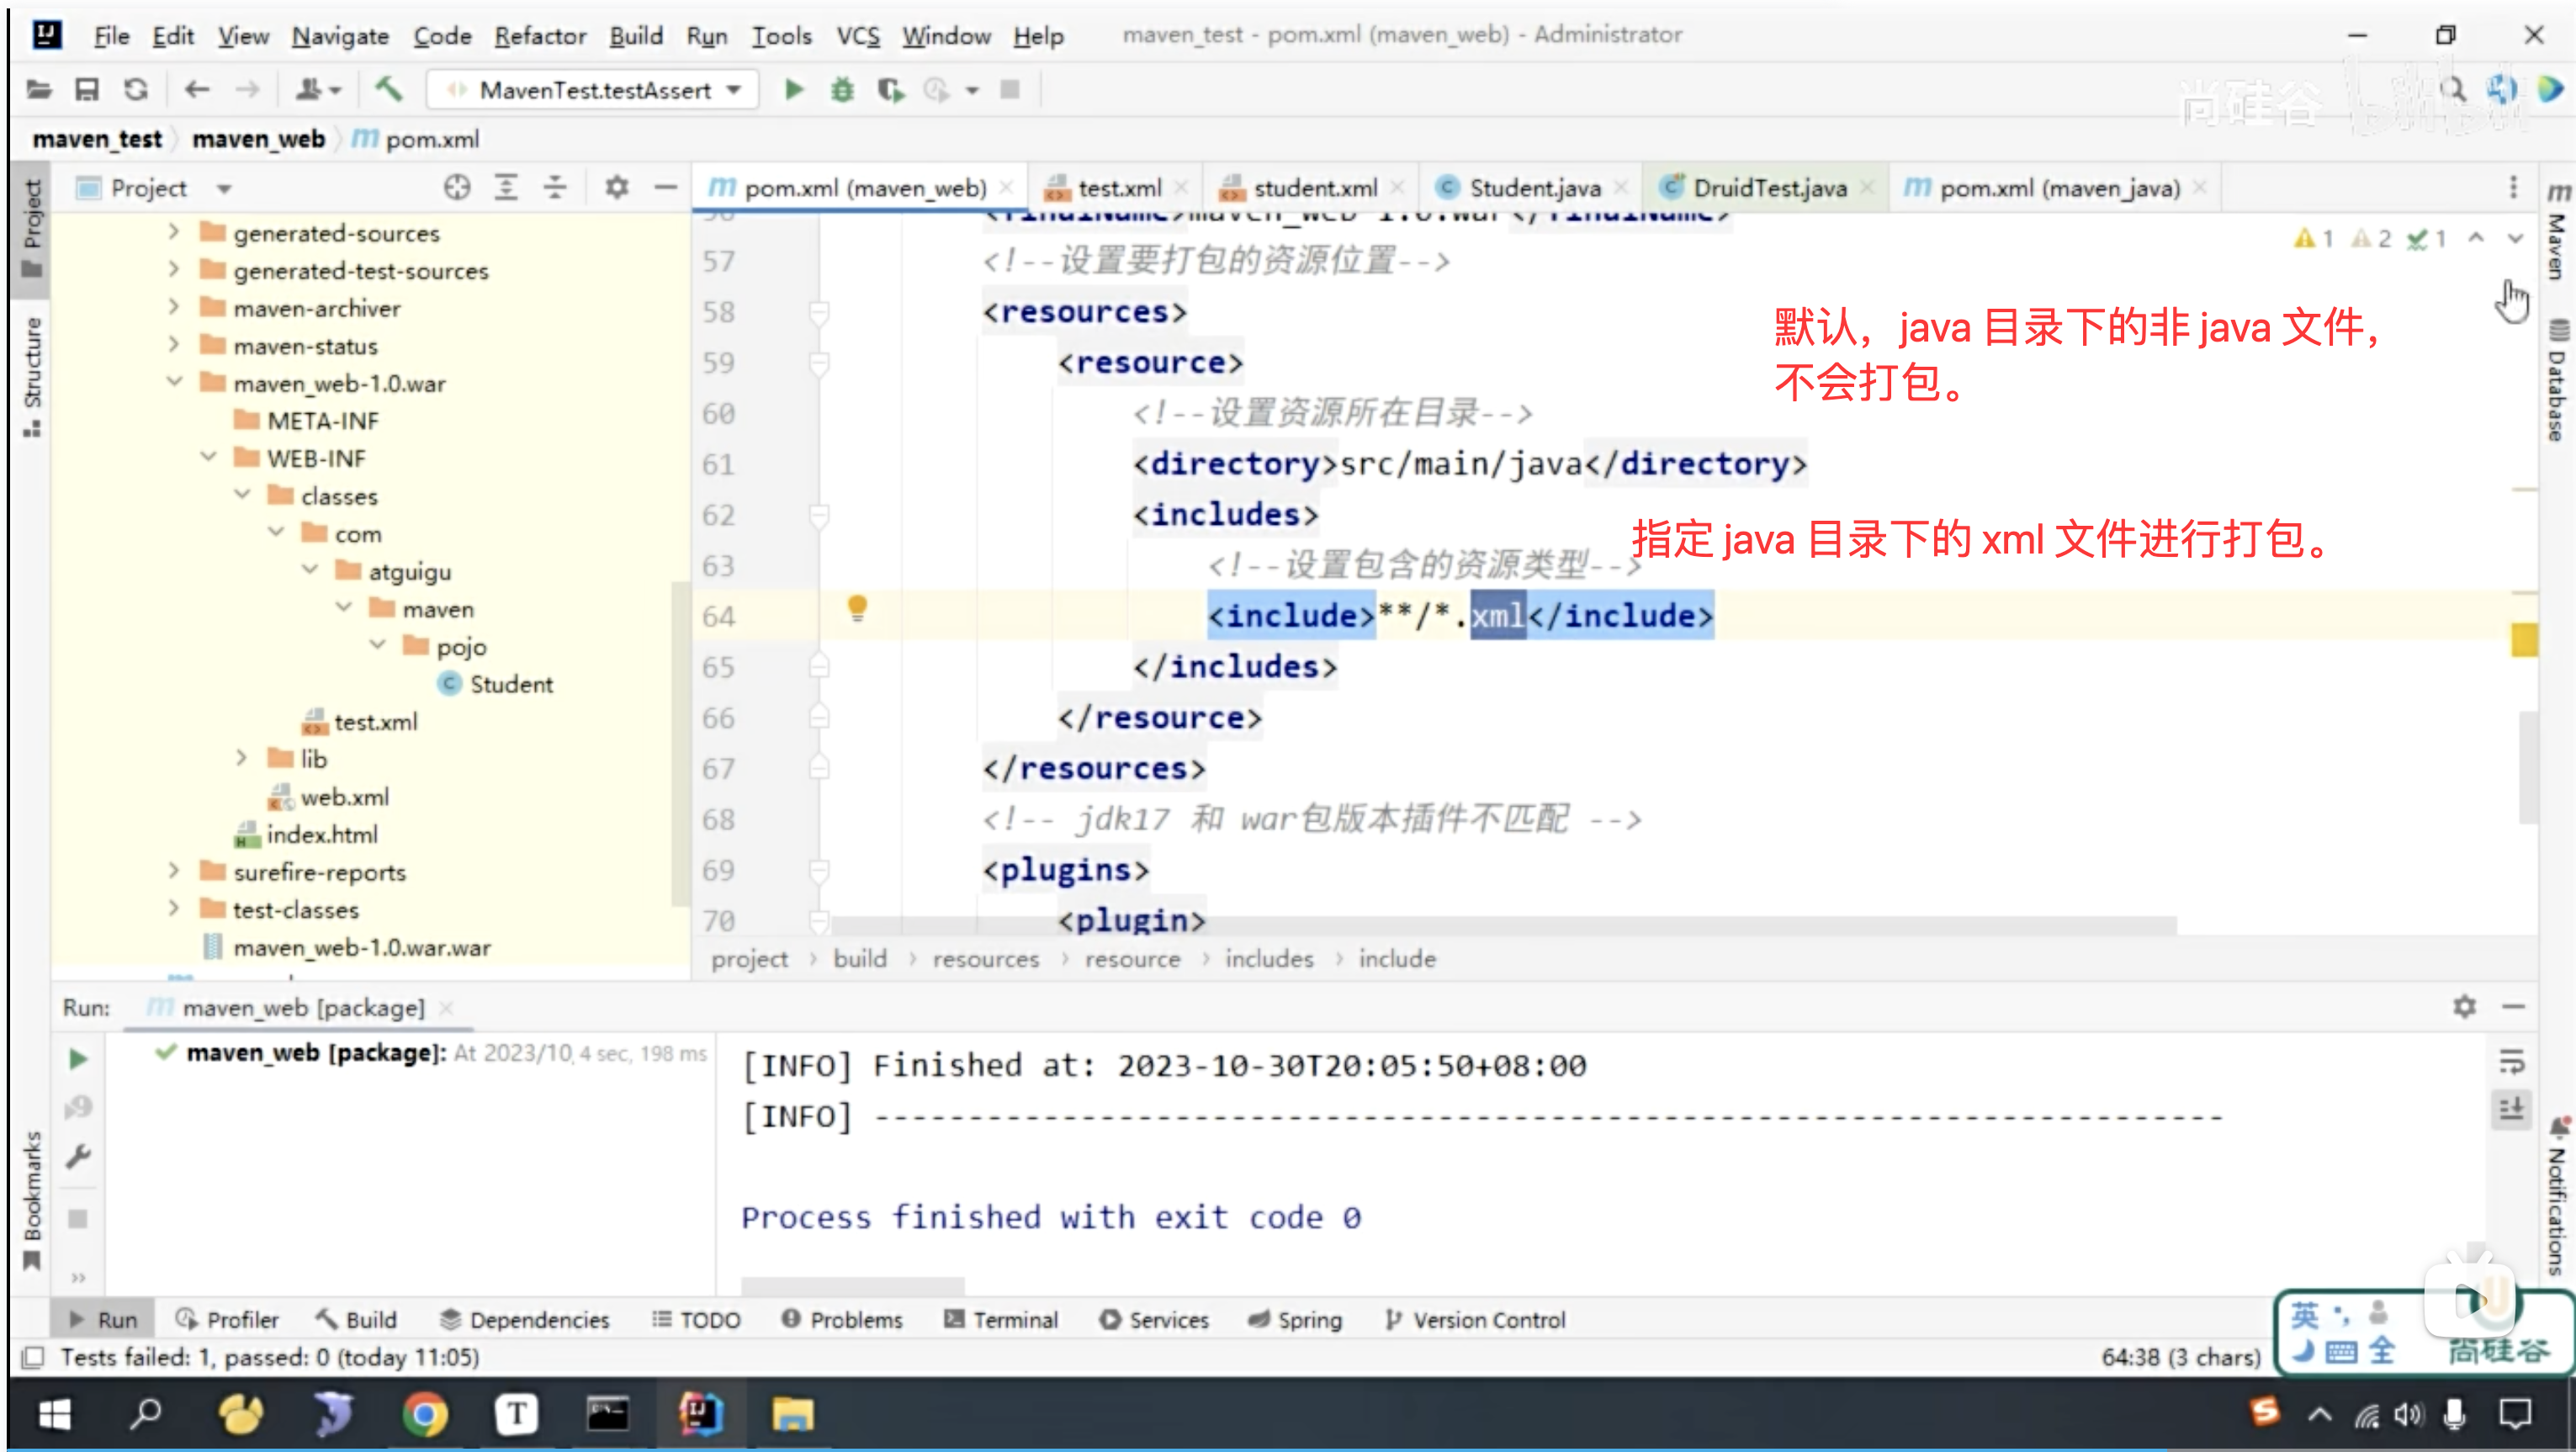This screenshot has height=1452, width=2576.
Task: Open the Refactor menu
Action: click(540, 36)
